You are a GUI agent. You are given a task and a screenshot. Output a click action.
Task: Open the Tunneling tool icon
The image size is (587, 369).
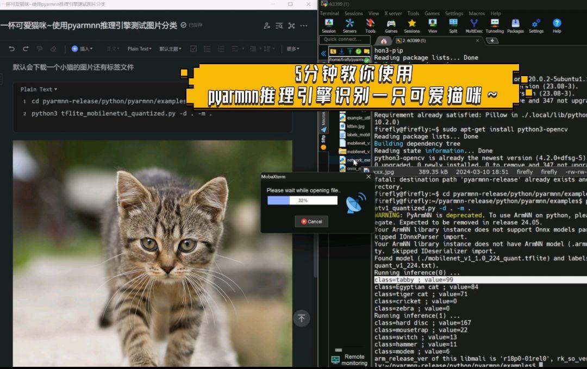click(x=495, y=24)
